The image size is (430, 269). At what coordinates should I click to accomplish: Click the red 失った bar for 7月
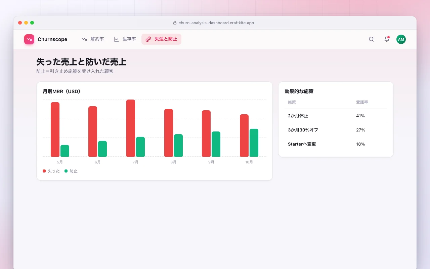[131, 128]
